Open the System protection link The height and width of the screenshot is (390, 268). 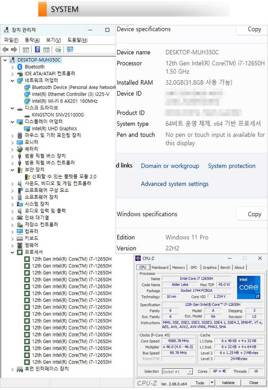[232, 166]
